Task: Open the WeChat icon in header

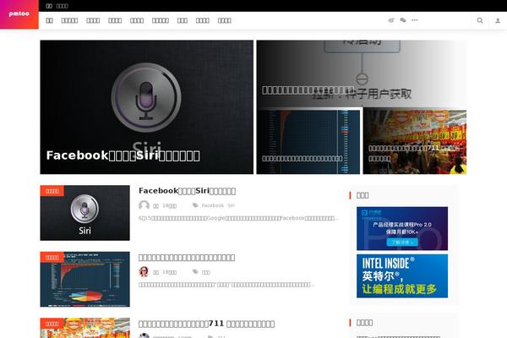Action: click(402, 20)
